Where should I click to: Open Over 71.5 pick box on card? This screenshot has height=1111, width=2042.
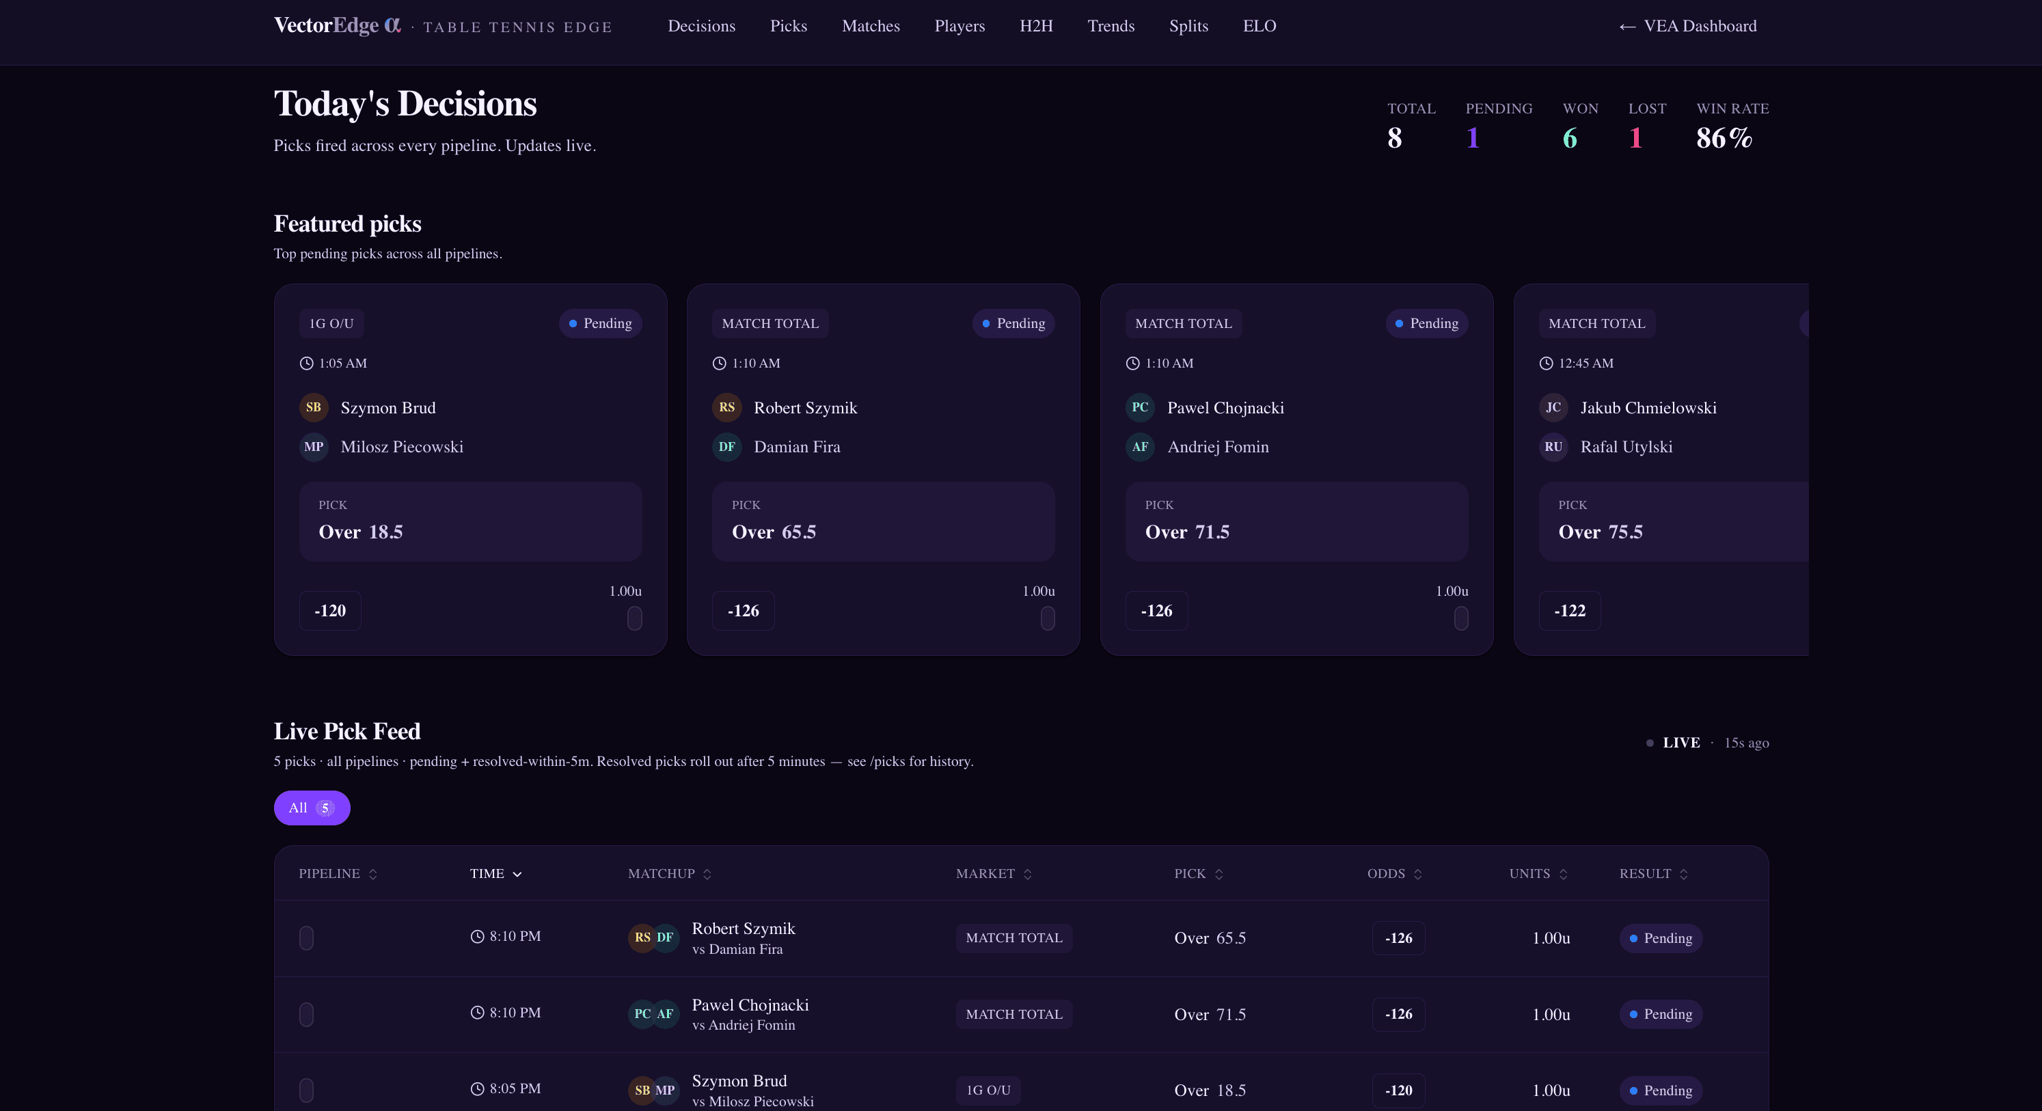pos(1297,521)
